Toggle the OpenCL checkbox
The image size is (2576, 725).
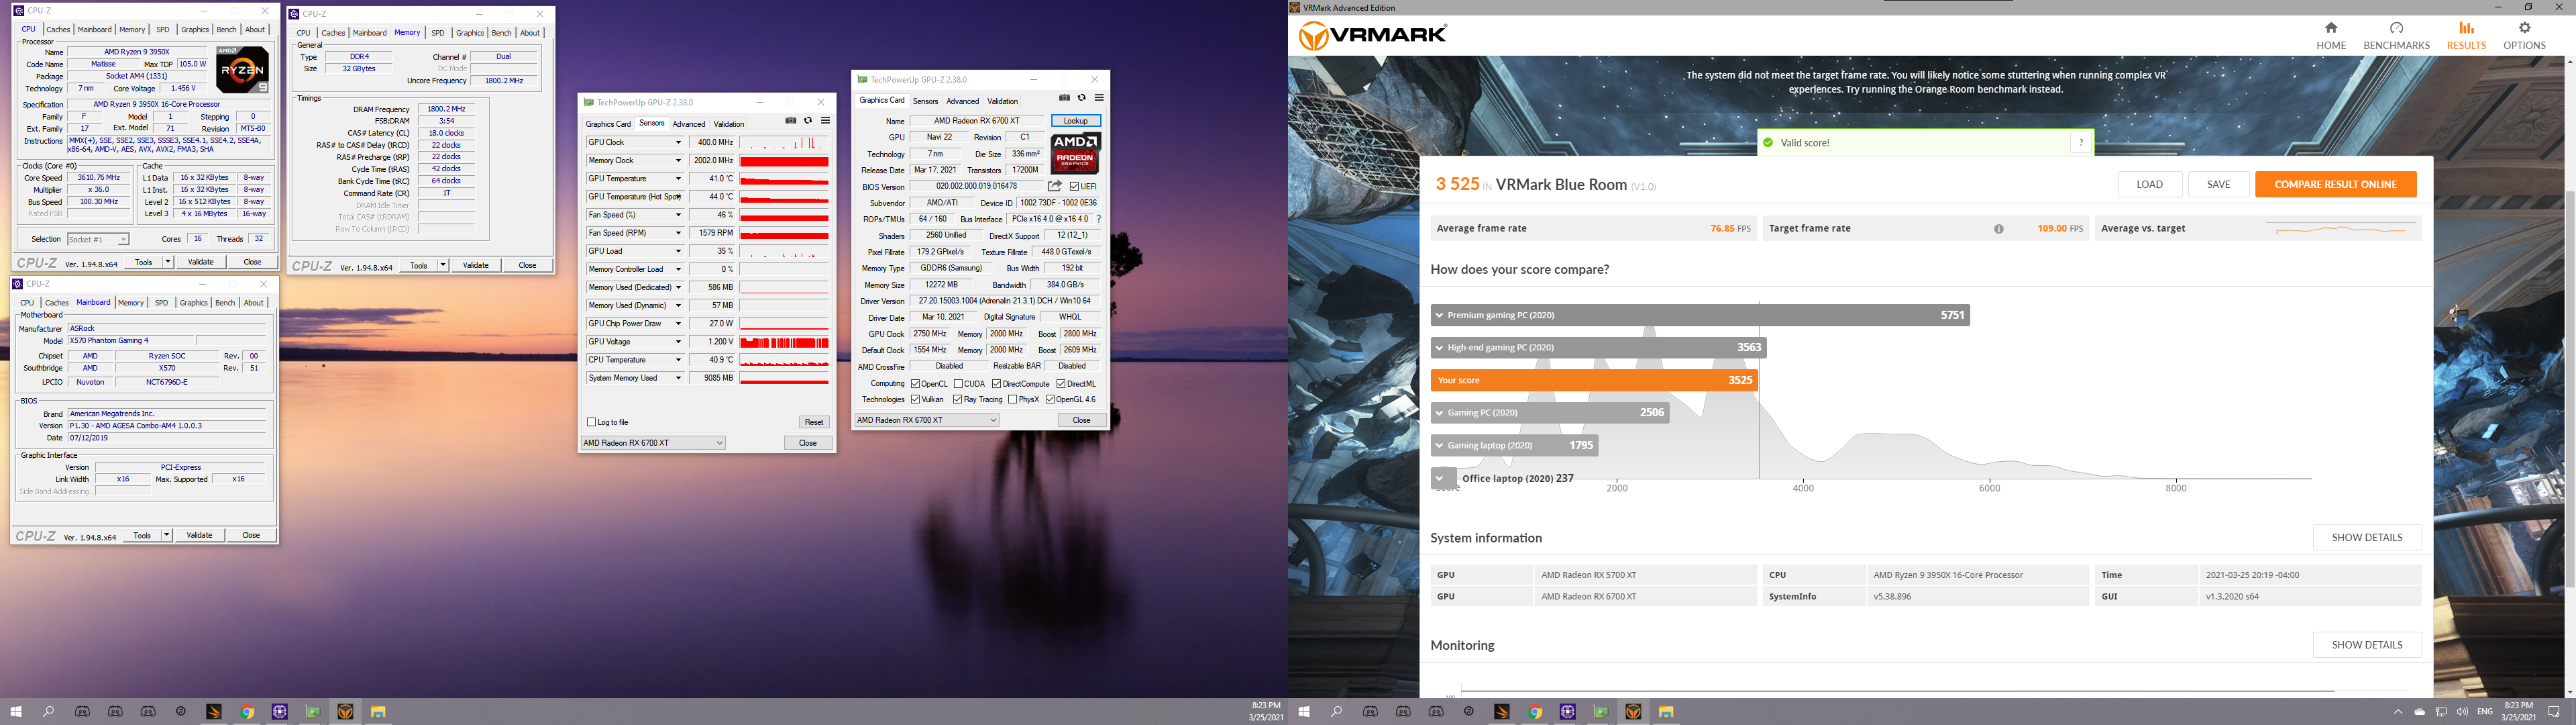[x=915, y=383]
